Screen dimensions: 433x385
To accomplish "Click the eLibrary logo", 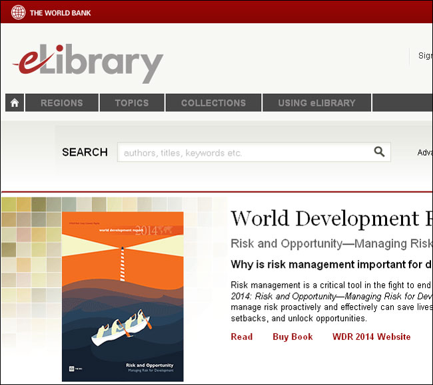I will pyautogui.click(x=88, y=63).
